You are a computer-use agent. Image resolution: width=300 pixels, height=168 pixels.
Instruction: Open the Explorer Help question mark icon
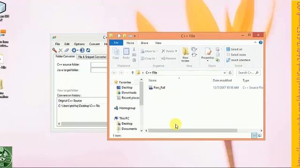[x=261, y=42]
